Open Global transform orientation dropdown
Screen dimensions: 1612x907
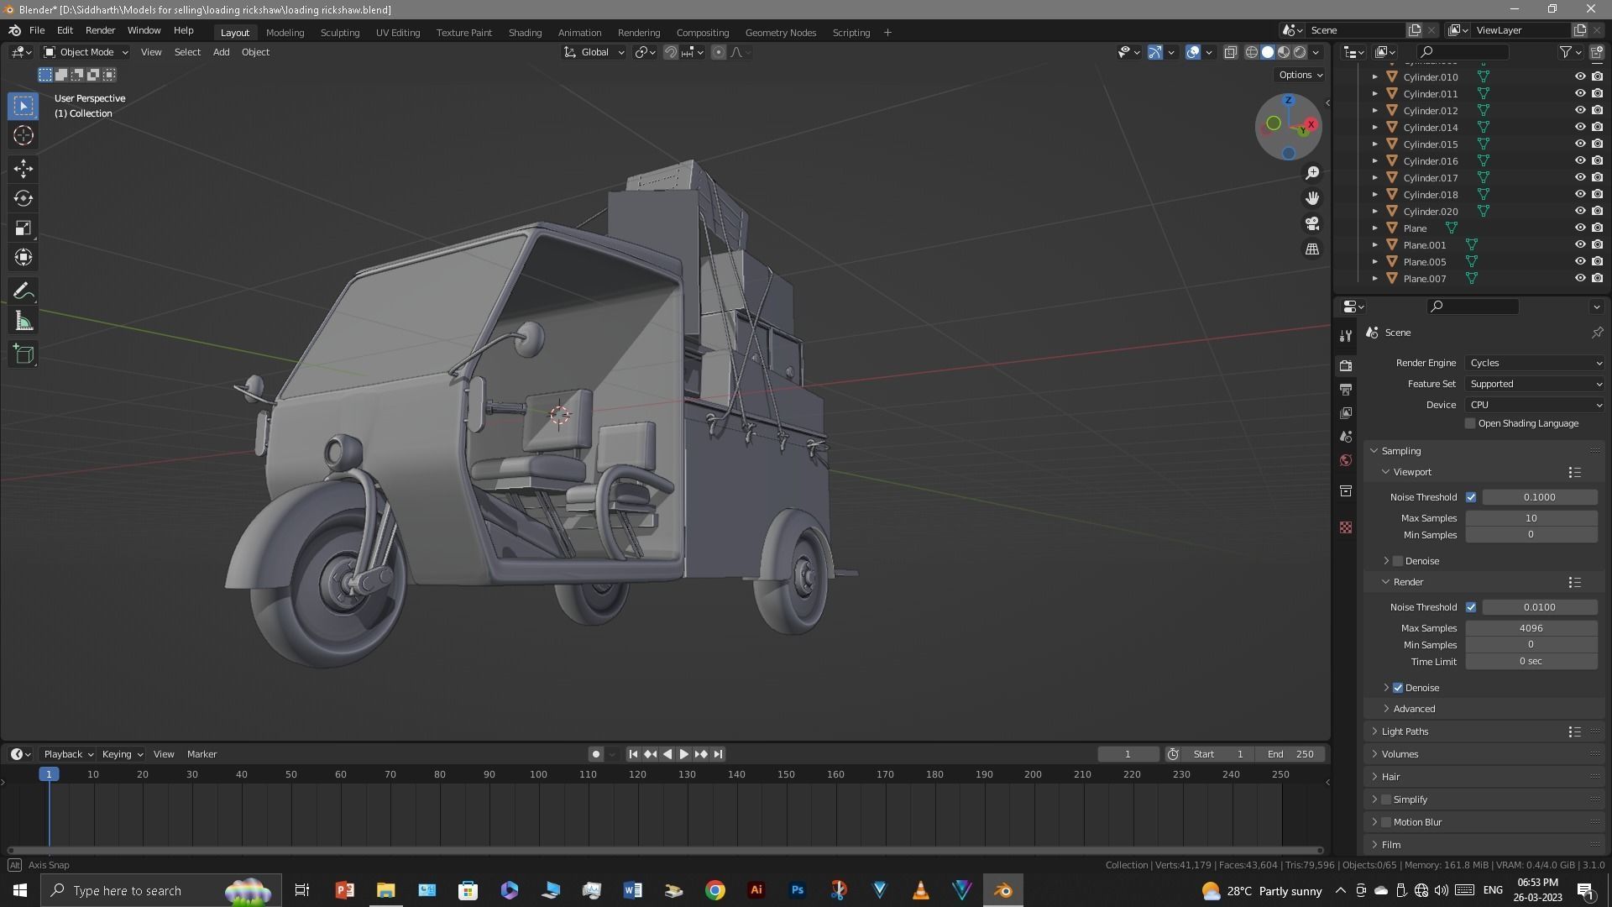point(594,52)
